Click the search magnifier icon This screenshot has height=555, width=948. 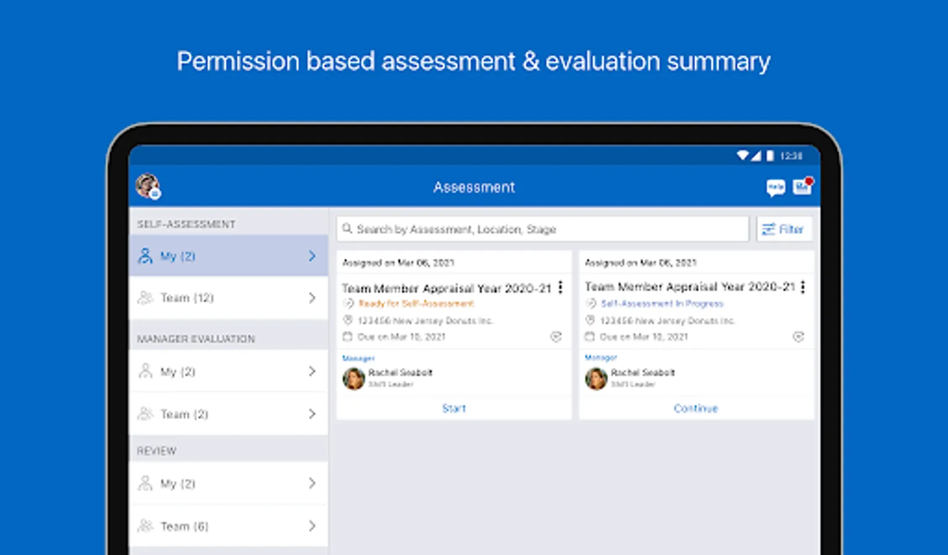click(x=347, y=229)
